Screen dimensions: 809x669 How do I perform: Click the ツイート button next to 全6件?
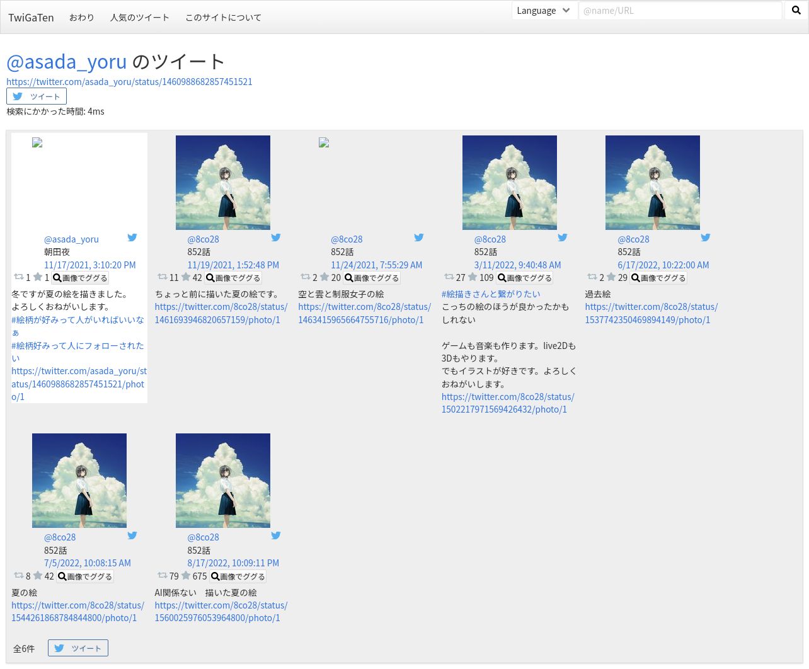pos(78,648)
